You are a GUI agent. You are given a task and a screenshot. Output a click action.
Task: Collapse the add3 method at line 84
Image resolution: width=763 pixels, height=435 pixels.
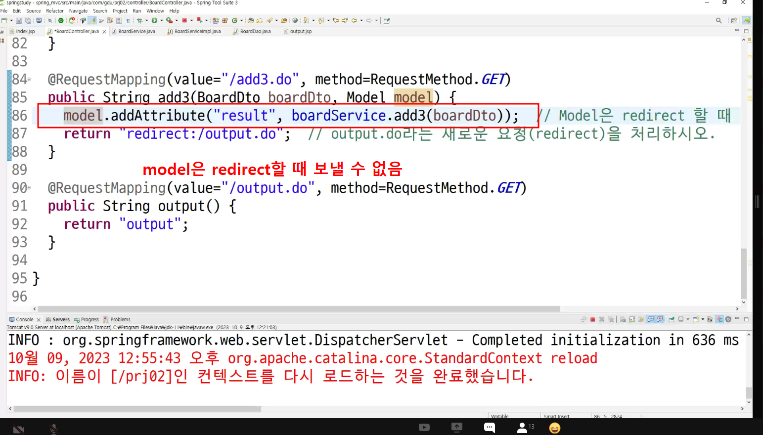pos(29,80)
